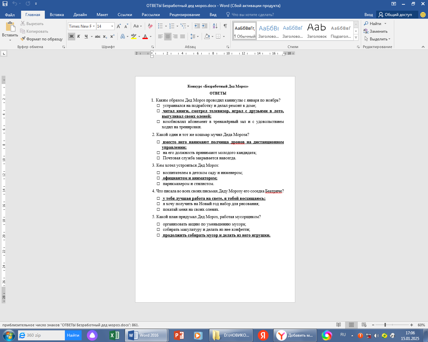Adjust the zoom slider in status bar
Viewport: 428px width, 342px height.
(385, 325)
